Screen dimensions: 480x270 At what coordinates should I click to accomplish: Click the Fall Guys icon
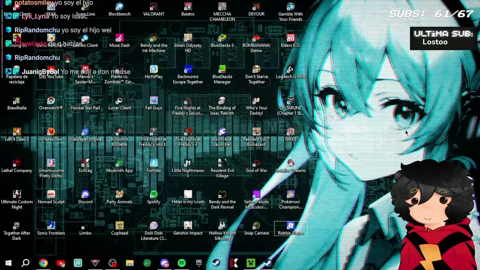[x=154, y=104]
